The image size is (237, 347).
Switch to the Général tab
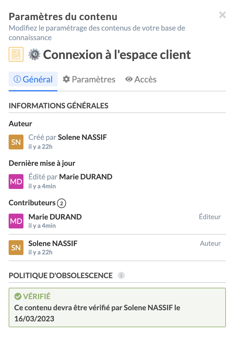click(33, 80)
